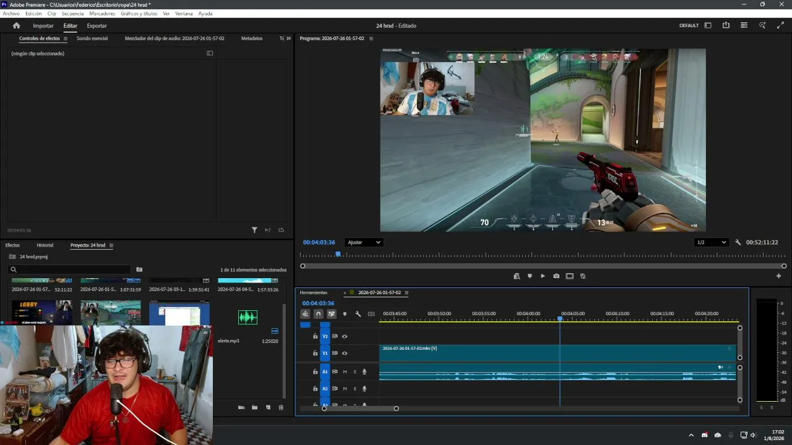Image resolution: width=792 pixels, height=445 pixels.
Task: Play the sequence in program monitor
Action: 543,276
